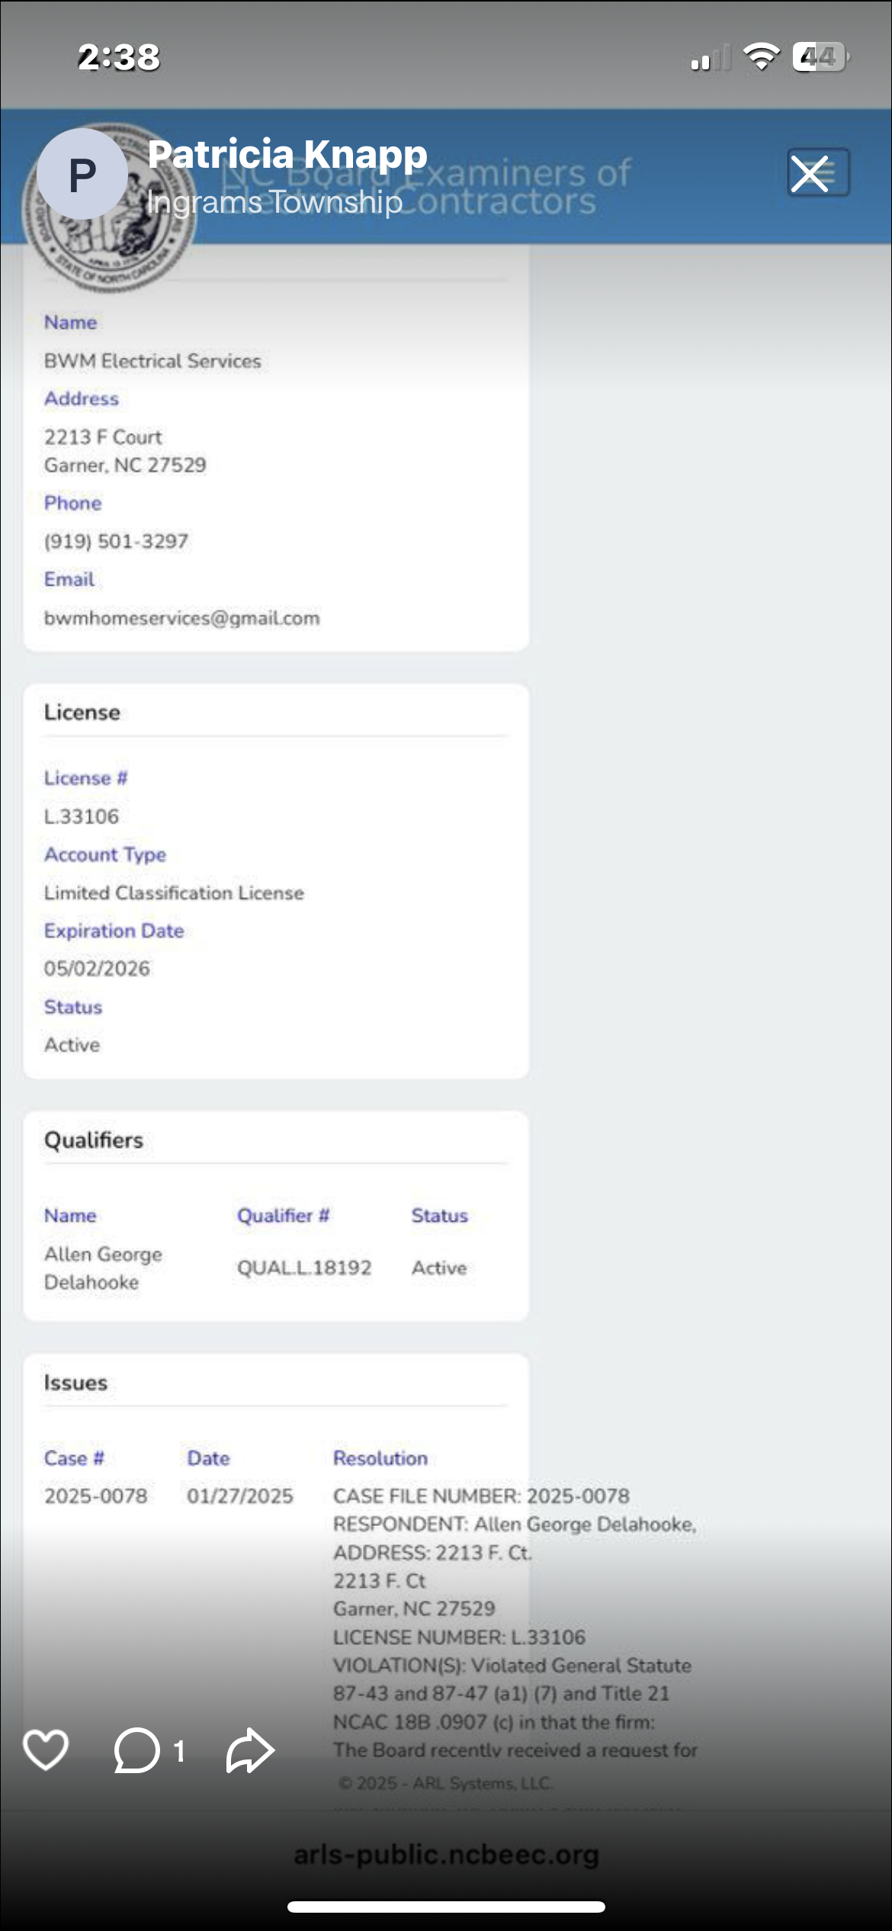
Task: Tap the arls-public.ncbeec.org URL at the bottom
Action: pyautogui.click(x=446, y=1854)
